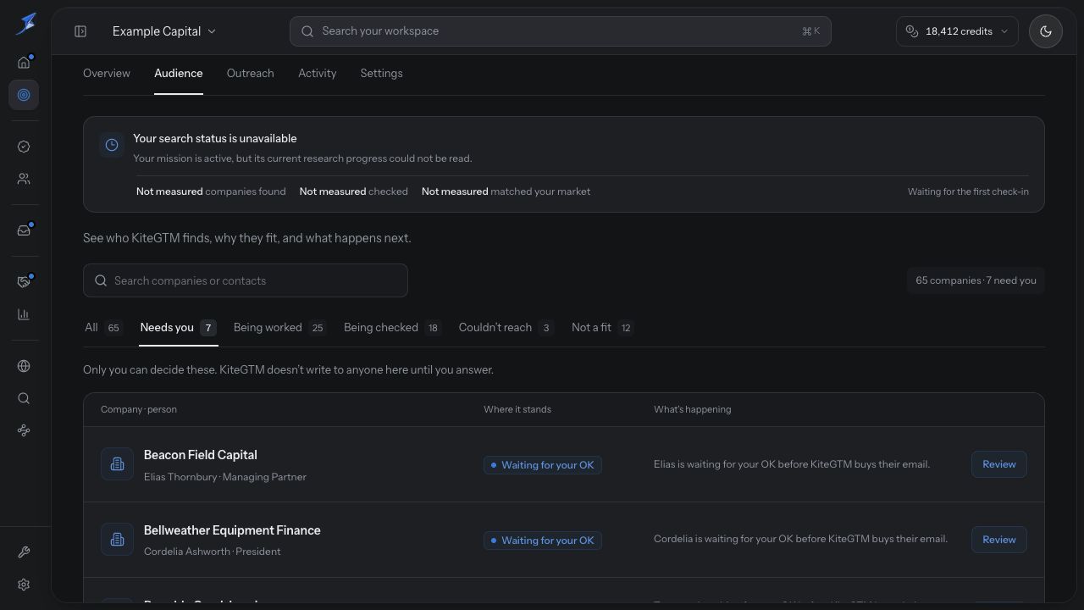Review Bellweather Equipment Finance
The height and width of the screenshot is (610, 1084).
click(x=999, y=540)
